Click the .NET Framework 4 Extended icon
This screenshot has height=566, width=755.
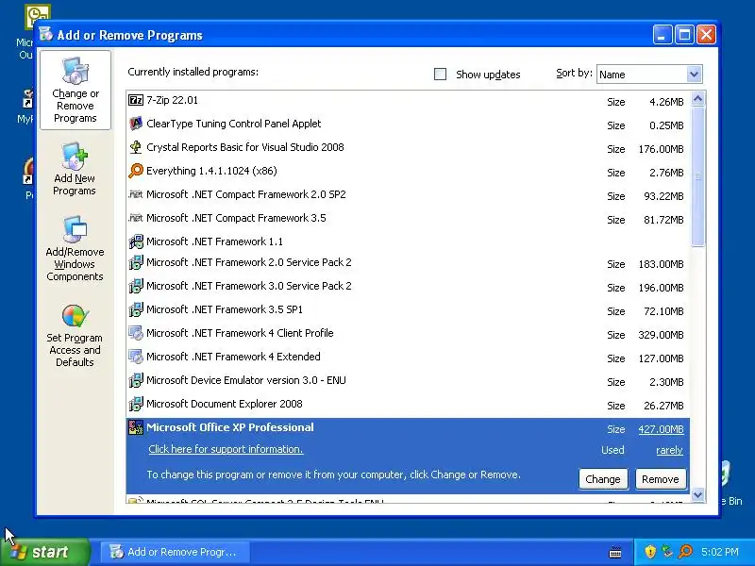tap(136, 357)
